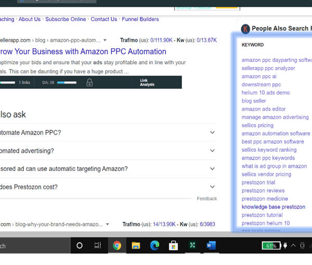Open 'About Us' sitelink

coord(30,19)
